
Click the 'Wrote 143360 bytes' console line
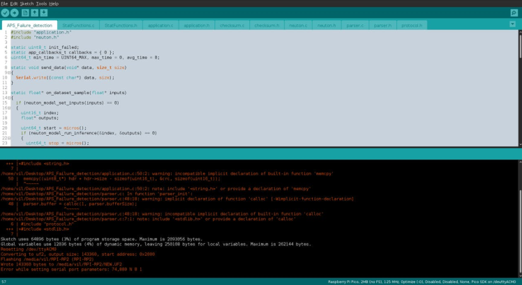(x=61, y=264)
